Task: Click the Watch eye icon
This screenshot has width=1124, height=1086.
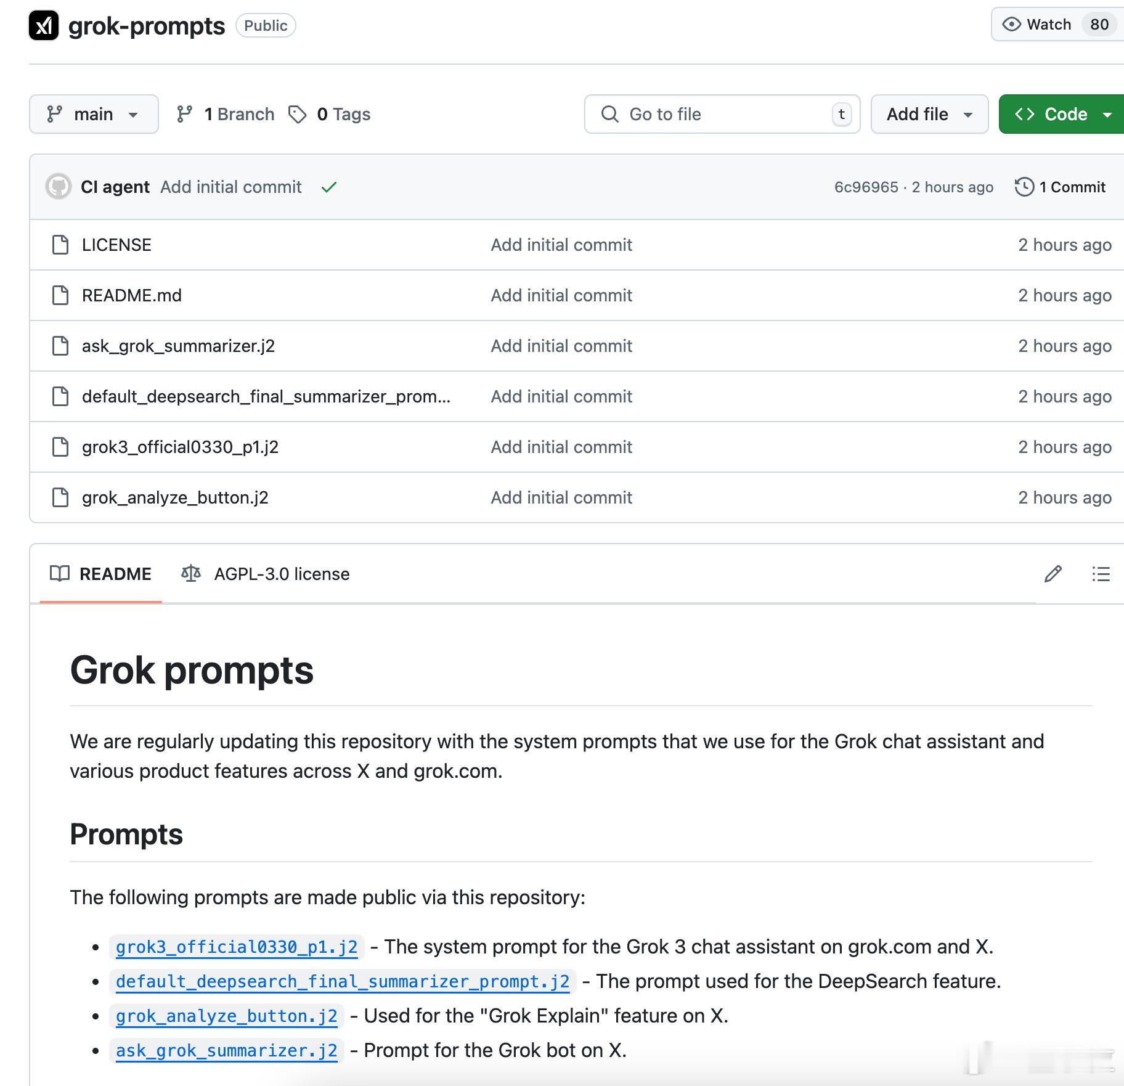Action: coord(1011,24)
